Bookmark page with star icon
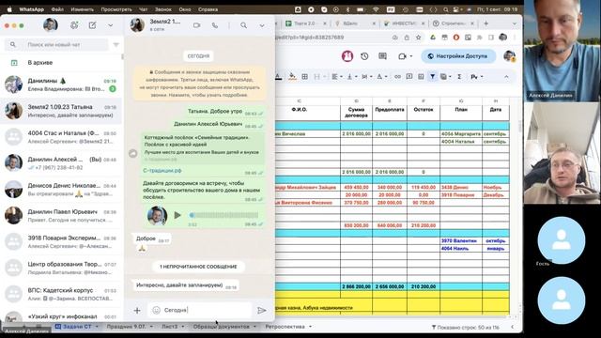Screen dimensions: 601x338 tap(419, 38)
